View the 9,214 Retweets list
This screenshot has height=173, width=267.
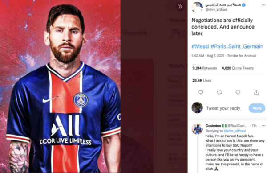point(205,68)
